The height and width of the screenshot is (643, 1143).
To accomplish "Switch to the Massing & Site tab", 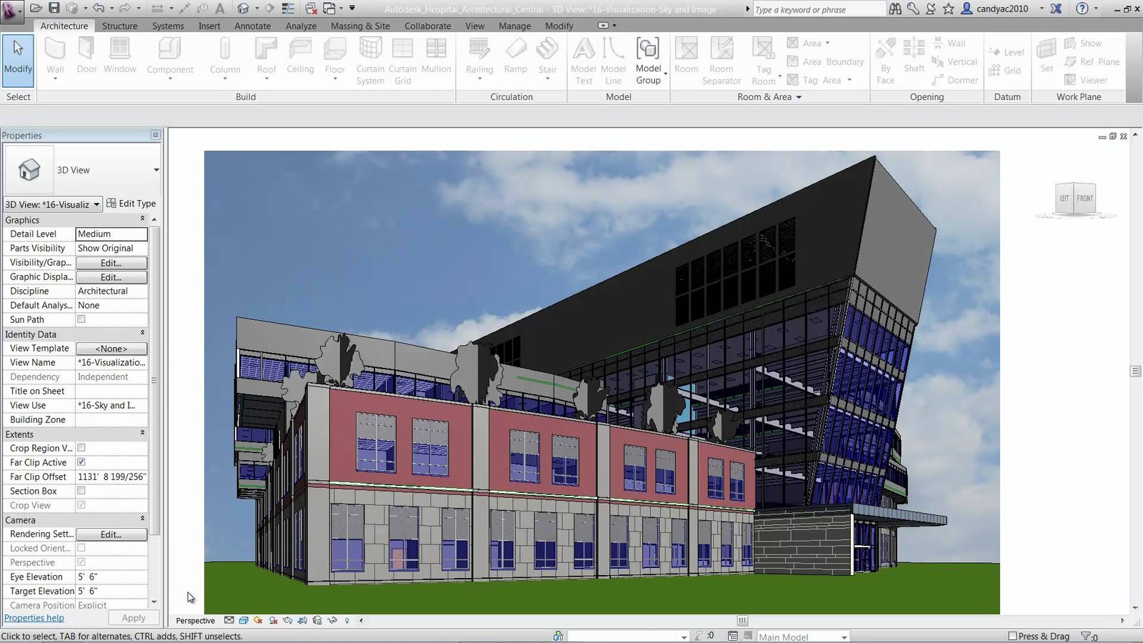I will coord(360,26).
